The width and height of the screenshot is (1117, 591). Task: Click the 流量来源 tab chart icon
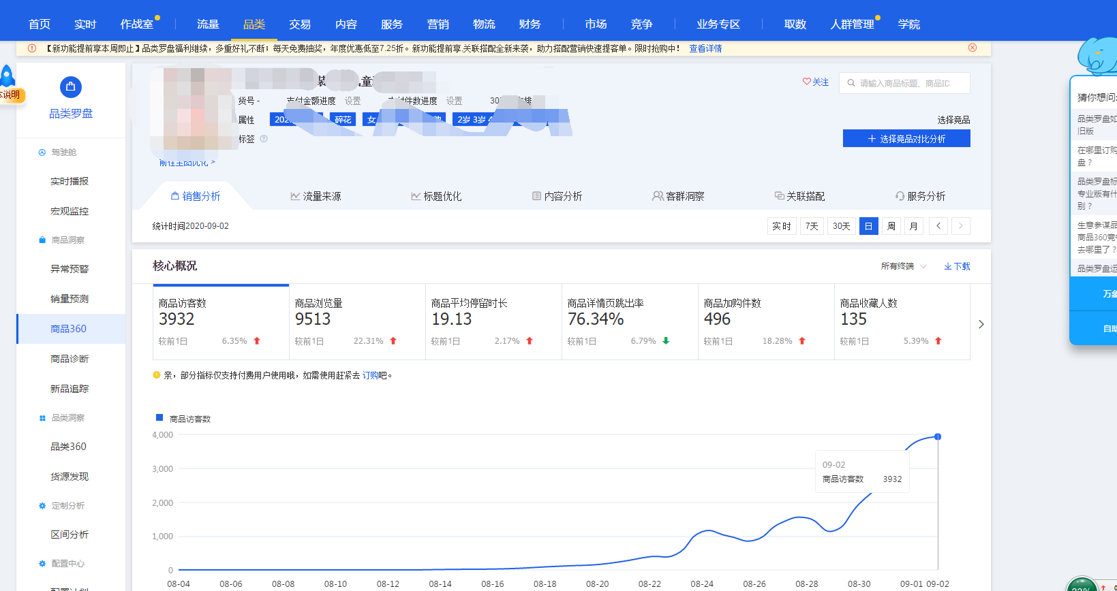(295, 196)
